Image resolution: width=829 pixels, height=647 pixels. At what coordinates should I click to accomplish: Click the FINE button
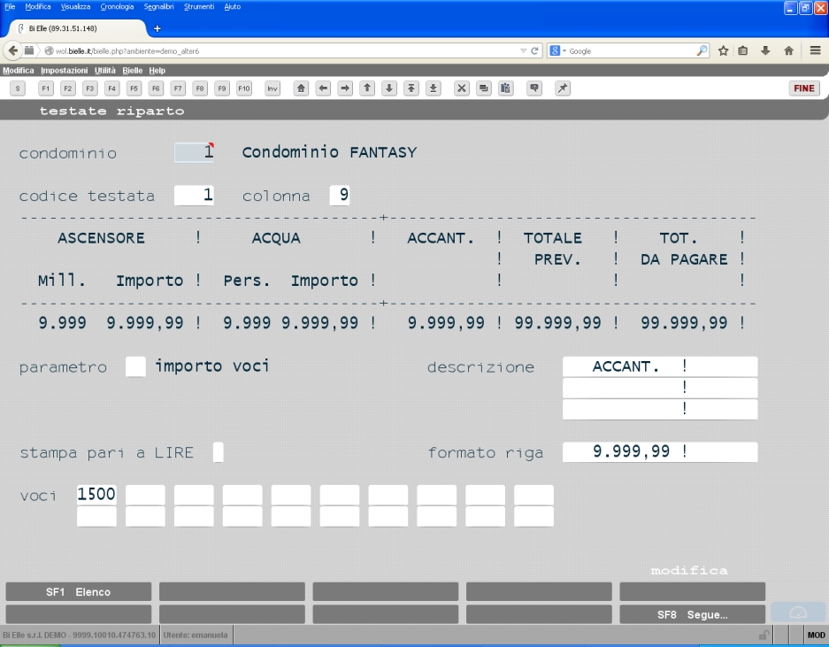[804, 89]
